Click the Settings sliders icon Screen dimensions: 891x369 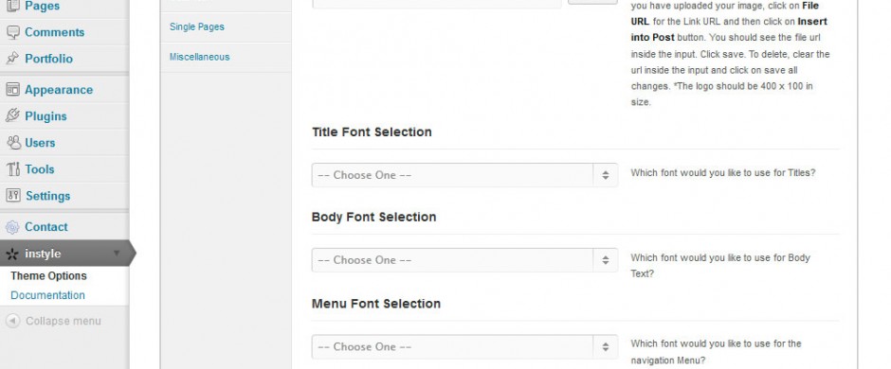coord(13,196)
